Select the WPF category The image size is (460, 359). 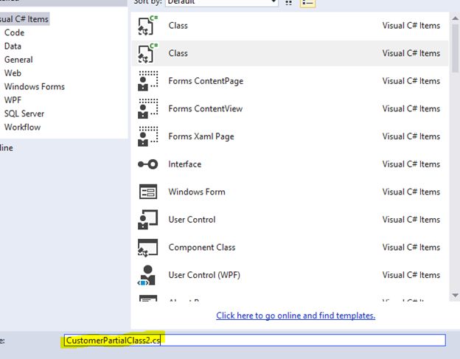(x=13, y=100)
